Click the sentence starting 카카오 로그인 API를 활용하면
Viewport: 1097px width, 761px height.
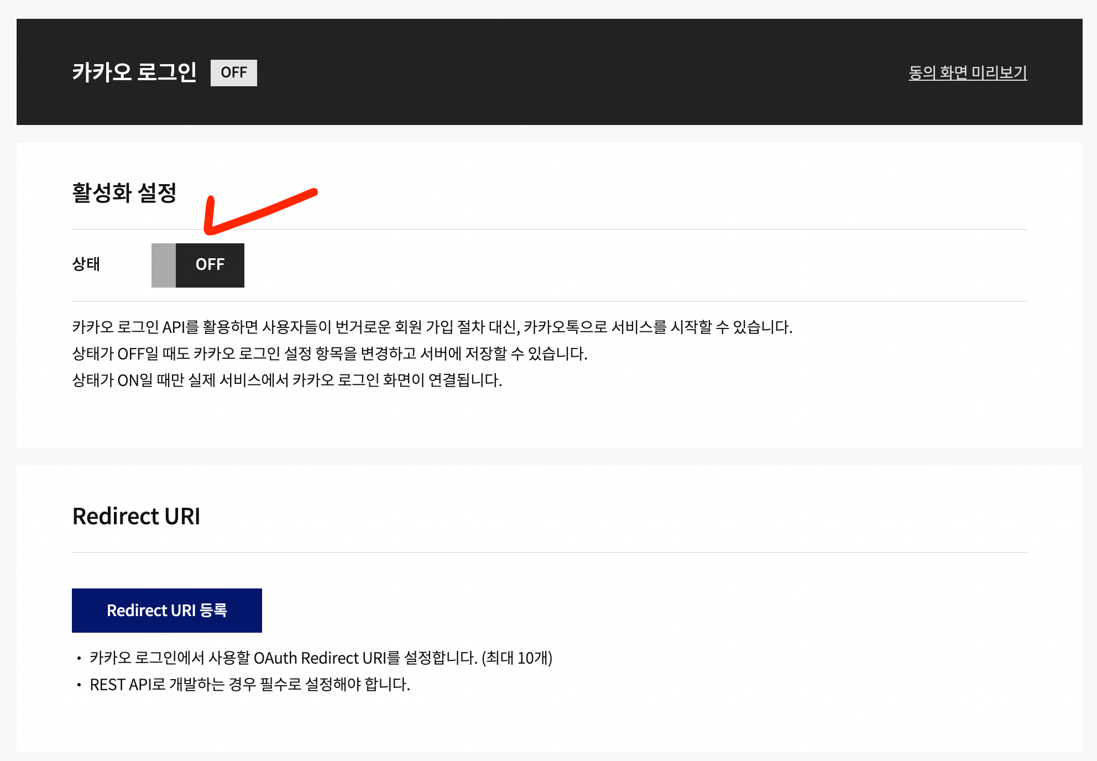point(431,327)
